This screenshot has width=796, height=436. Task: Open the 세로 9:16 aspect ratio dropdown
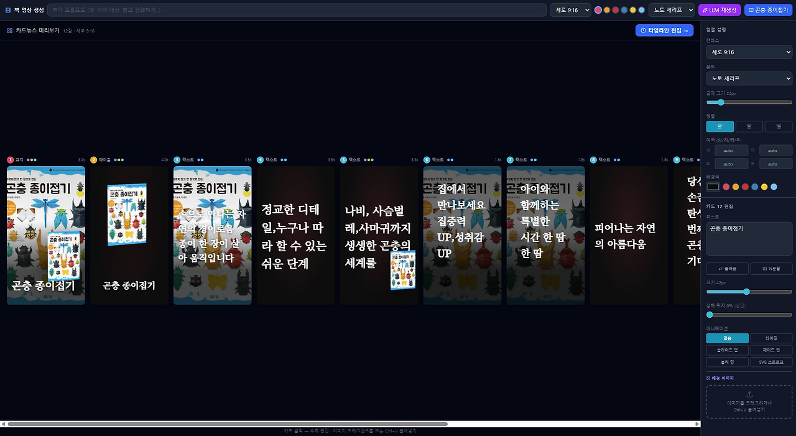(x=570, y=9)
